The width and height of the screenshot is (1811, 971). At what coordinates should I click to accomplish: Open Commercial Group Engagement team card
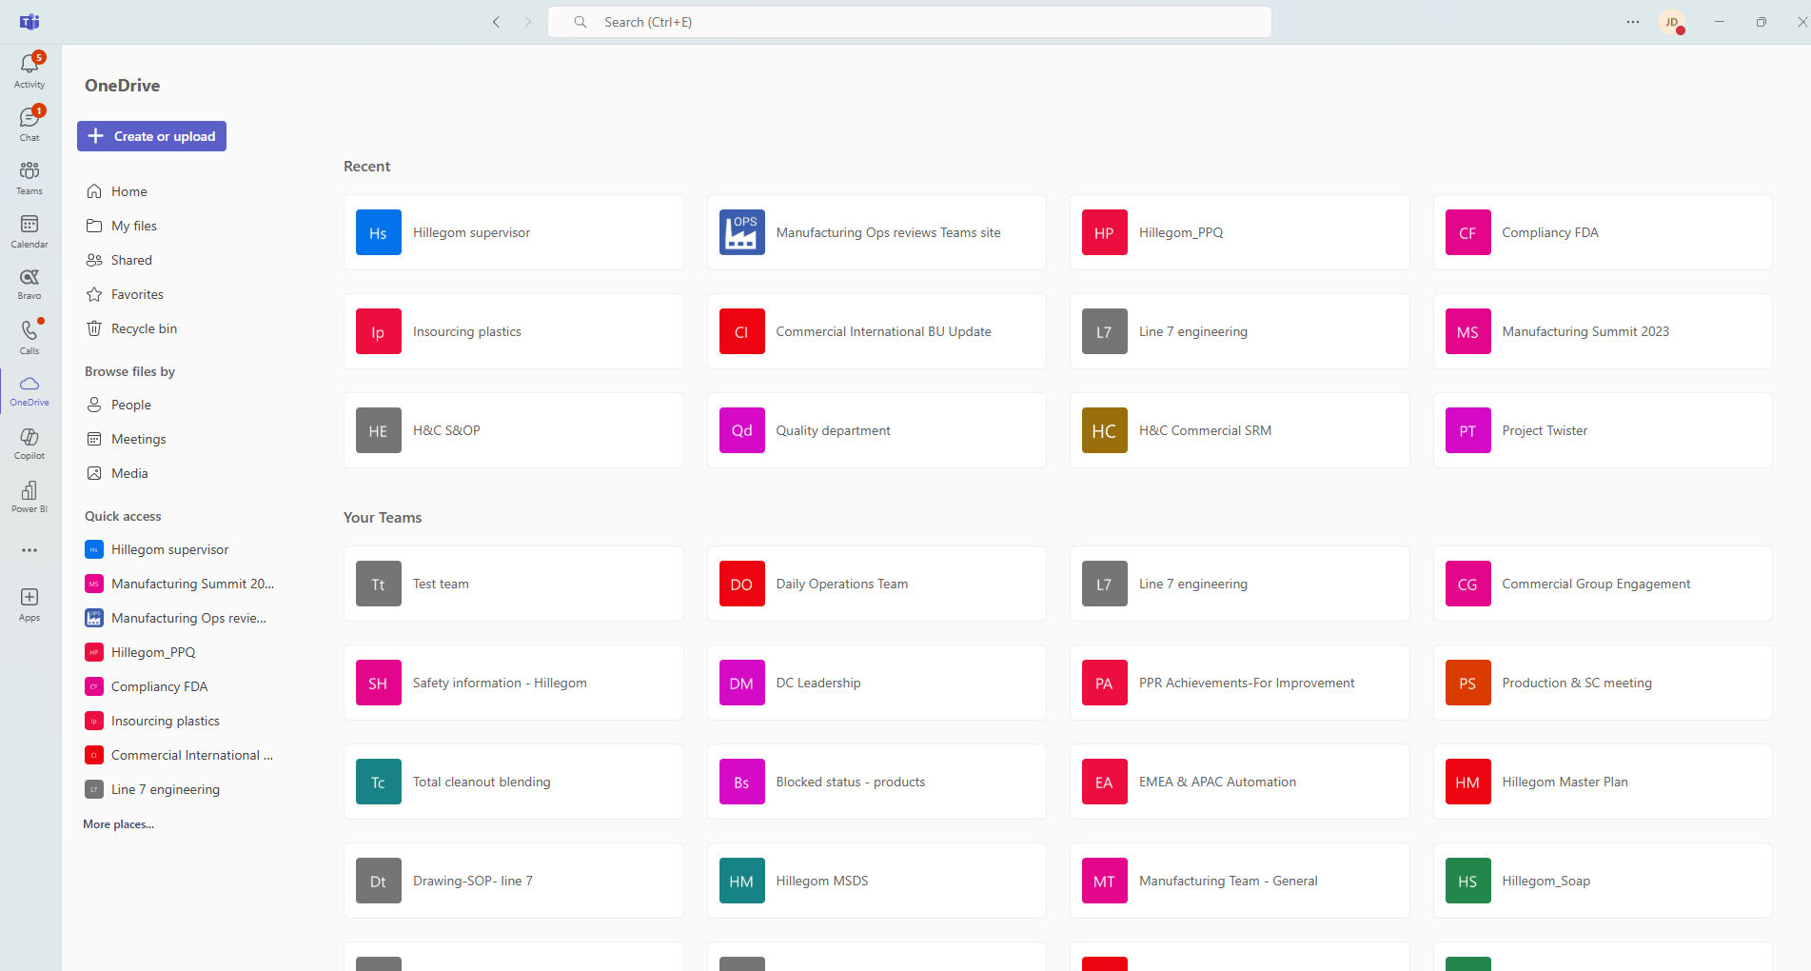pyautogui.click(x=1603, y=584)
